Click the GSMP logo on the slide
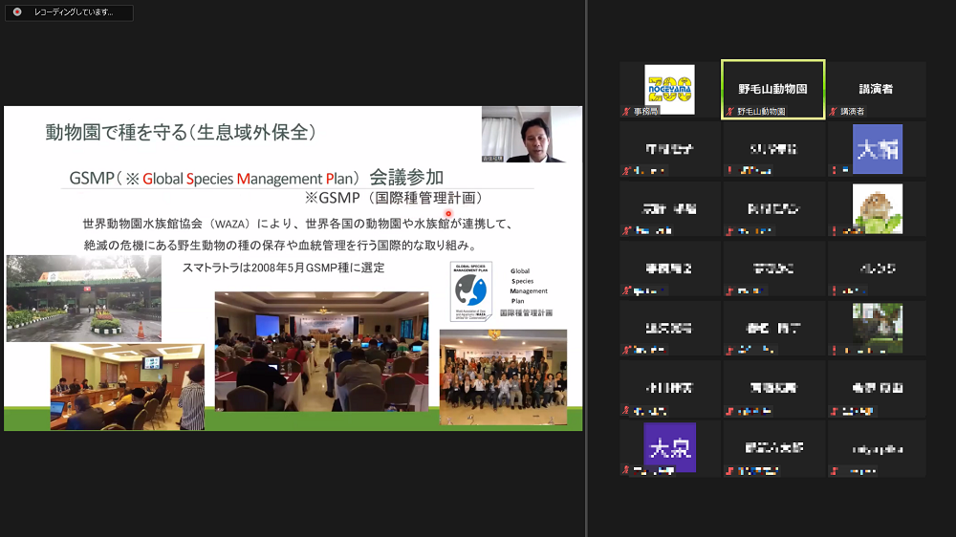Image resolution: width=956 pixels, height=537 pixels. (469, 291)
